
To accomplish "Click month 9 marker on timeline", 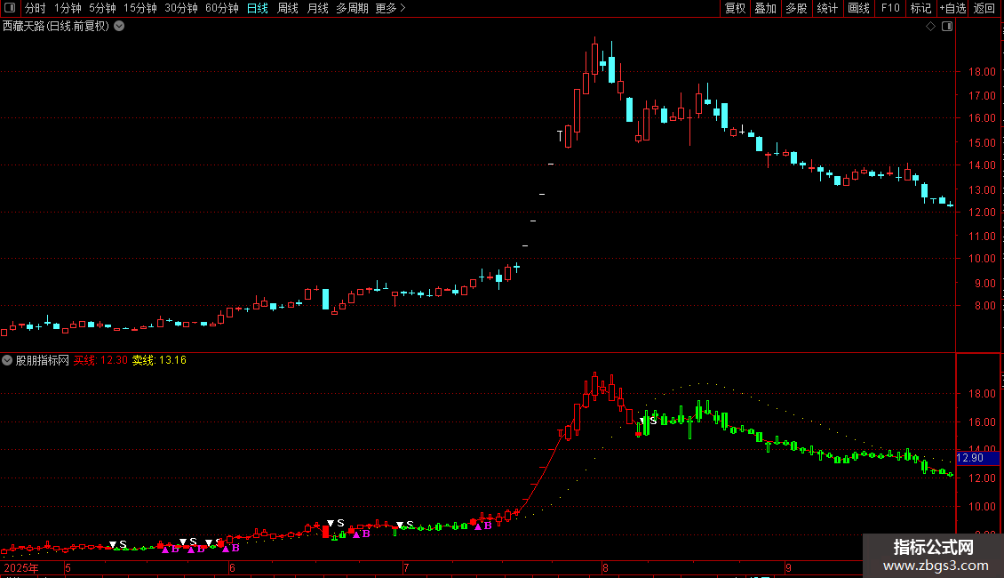I will click(x=789, y=567).
